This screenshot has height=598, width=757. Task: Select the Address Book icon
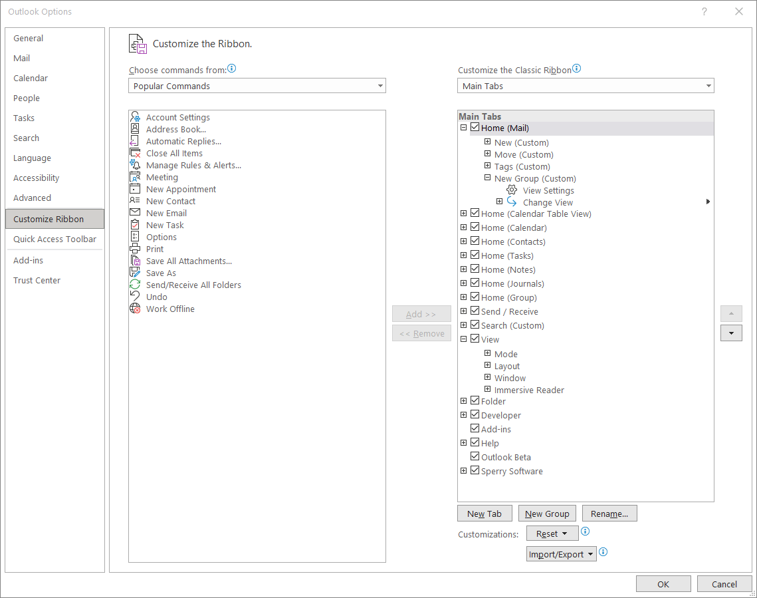point(135,129)
